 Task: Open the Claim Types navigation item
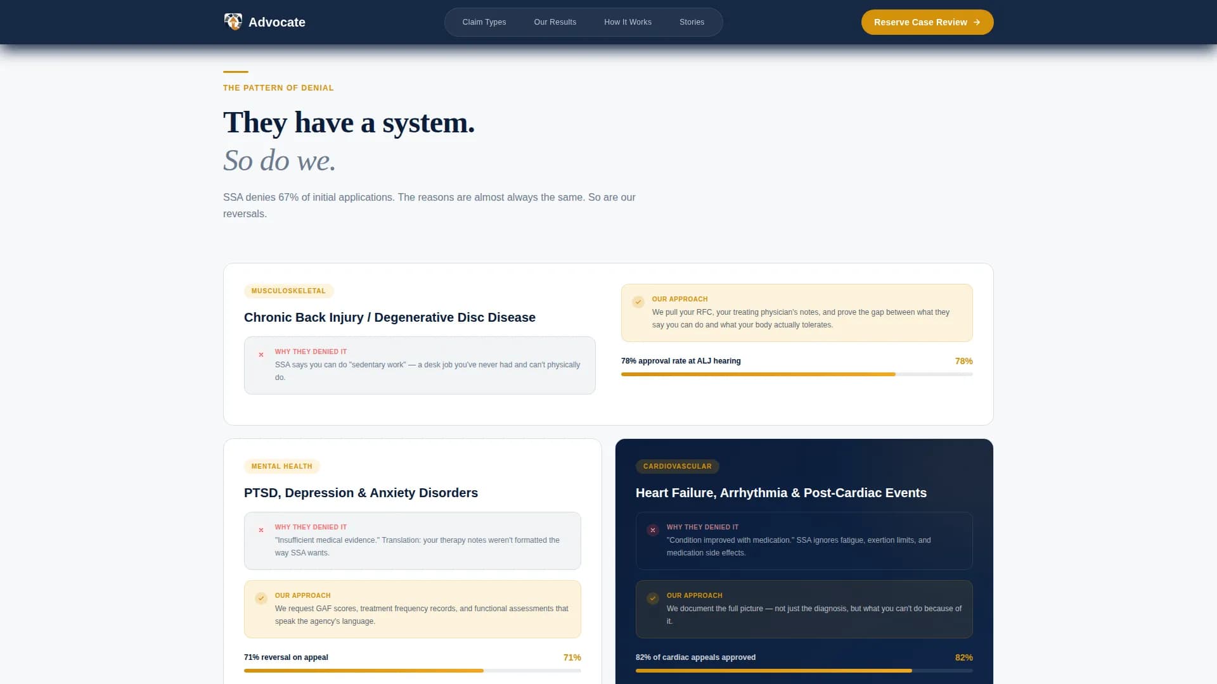click(484, 22)
